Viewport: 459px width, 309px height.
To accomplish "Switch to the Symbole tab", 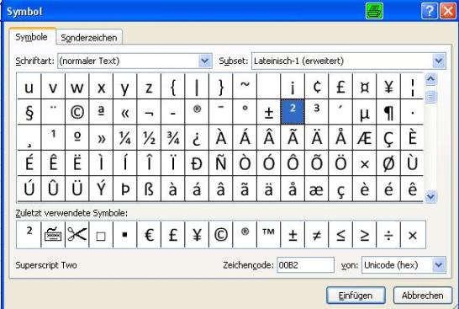I will coord(32,37).
